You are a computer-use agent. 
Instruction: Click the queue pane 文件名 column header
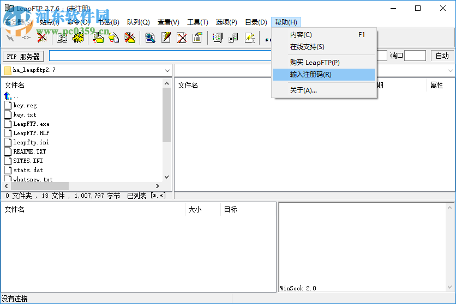[15, 209]
